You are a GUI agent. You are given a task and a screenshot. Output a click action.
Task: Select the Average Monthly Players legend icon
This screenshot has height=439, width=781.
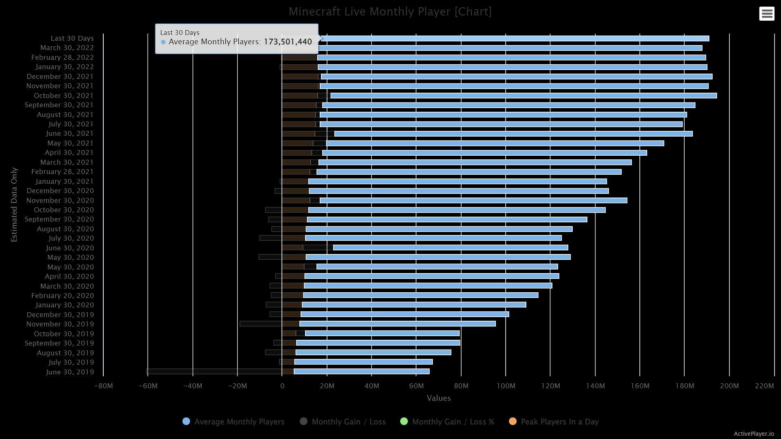[186, 422]
